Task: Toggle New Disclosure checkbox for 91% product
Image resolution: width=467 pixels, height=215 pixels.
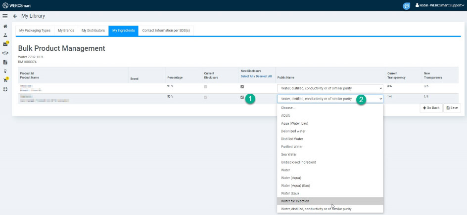Action: (x=242, y=87)
